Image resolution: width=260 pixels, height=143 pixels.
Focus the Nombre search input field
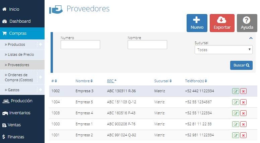tap(147, 45)
